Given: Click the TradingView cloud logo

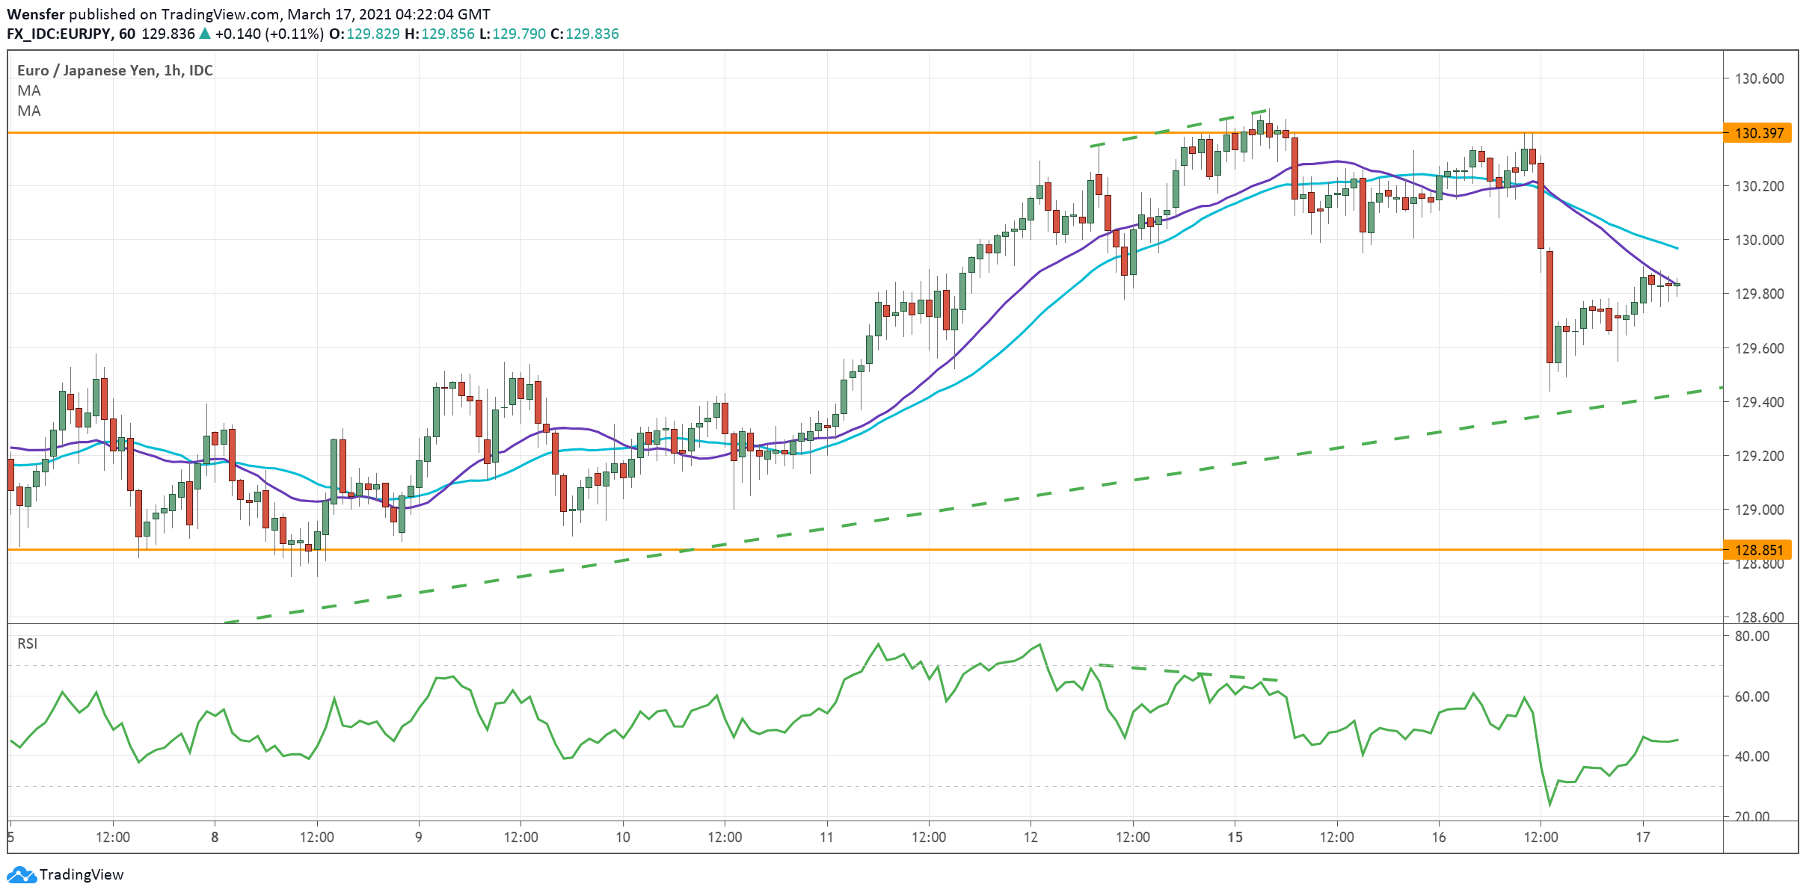Looking at the screenshot, I should [x=22, y=874].
